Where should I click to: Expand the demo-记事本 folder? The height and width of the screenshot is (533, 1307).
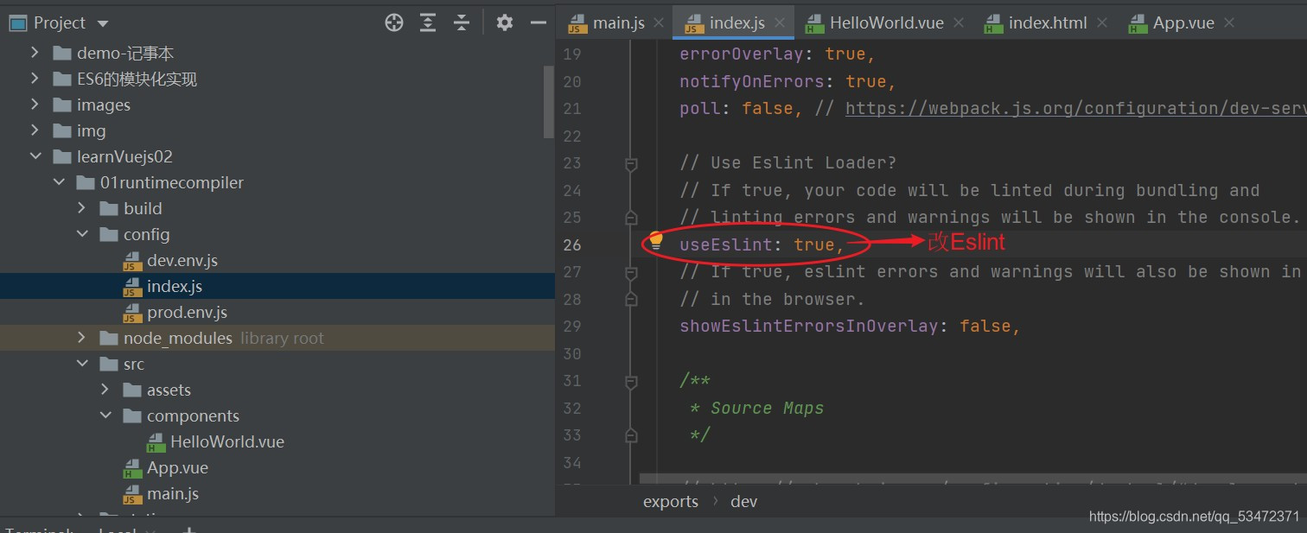tap(35, 53)
